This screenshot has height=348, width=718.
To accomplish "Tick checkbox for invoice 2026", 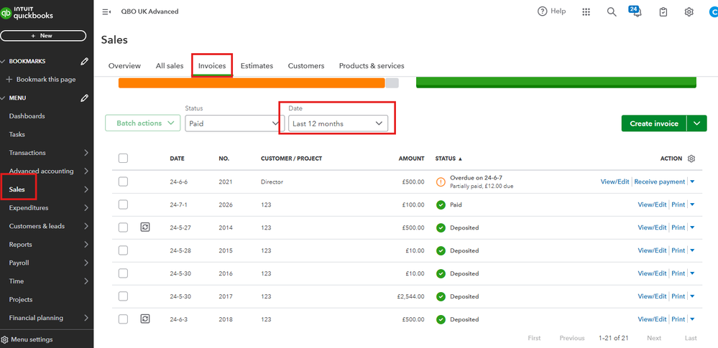I will pyautogui.click(x=123, y=204).
